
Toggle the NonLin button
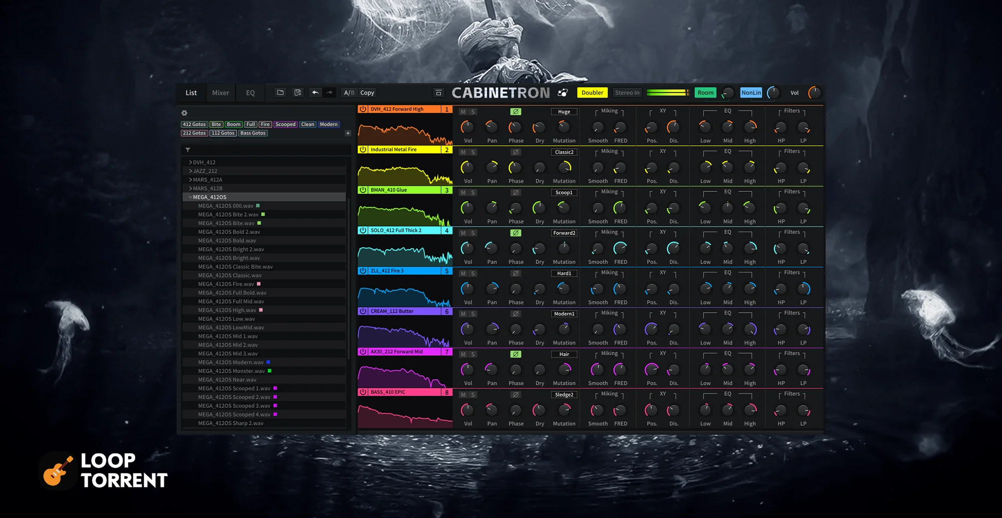(751, 93)
